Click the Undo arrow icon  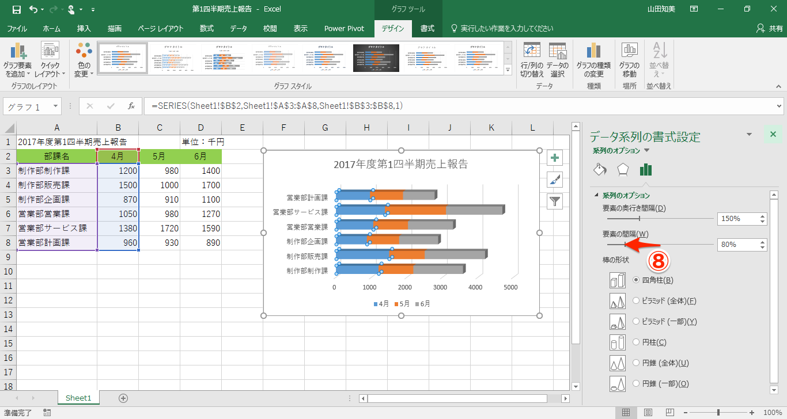pyautogui.click(x=32, y=9)
